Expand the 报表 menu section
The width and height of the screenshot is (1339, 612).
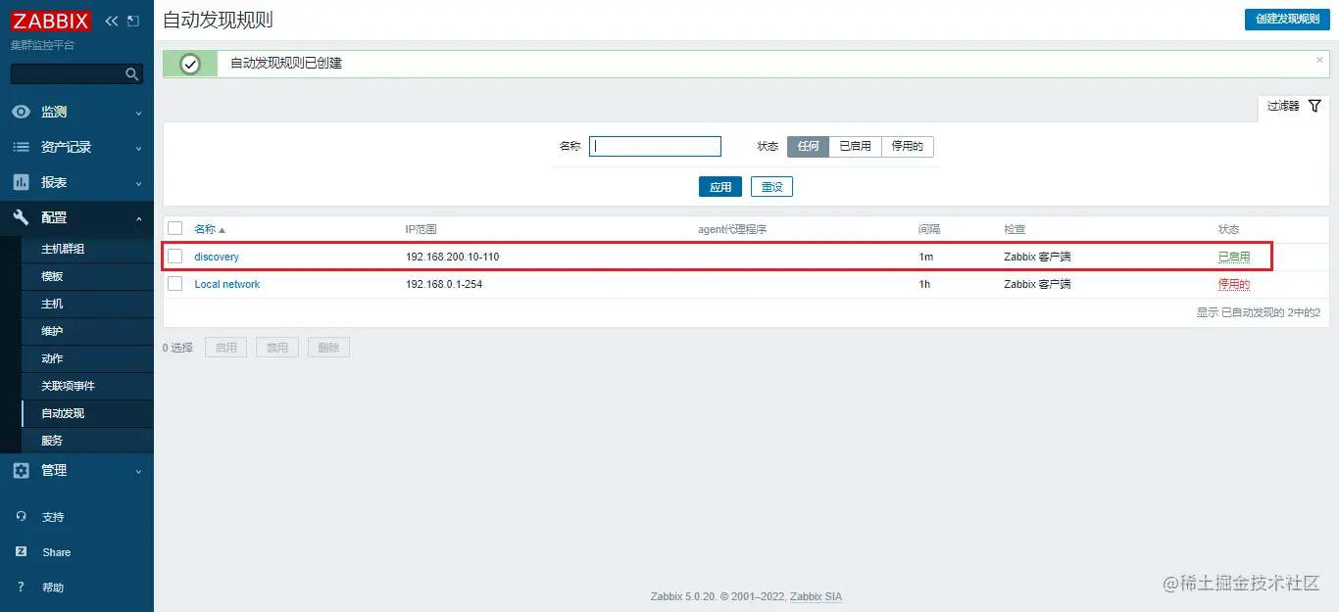138,183
